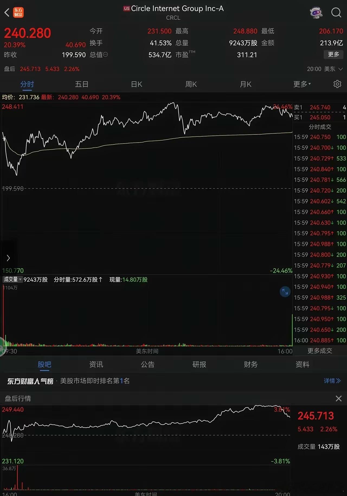Open the 公告 tab
347x496 pixels.
[148, 365]
